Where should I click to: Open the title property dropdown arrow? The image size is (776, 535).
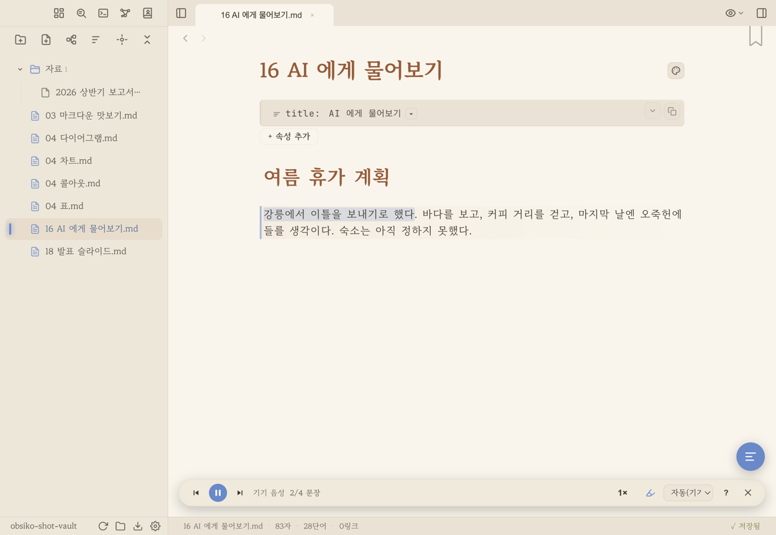pyautogui.click(x=411, y=114)
